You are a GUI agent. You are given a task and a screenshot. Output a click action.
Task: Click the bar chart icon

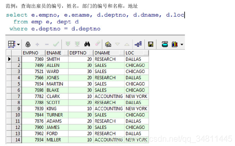[x=175, y=44]
